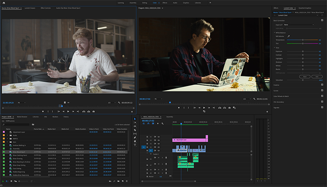Toggle Basic Correction checkbox
Screen dimensions: 327x187
pos(322,20)
